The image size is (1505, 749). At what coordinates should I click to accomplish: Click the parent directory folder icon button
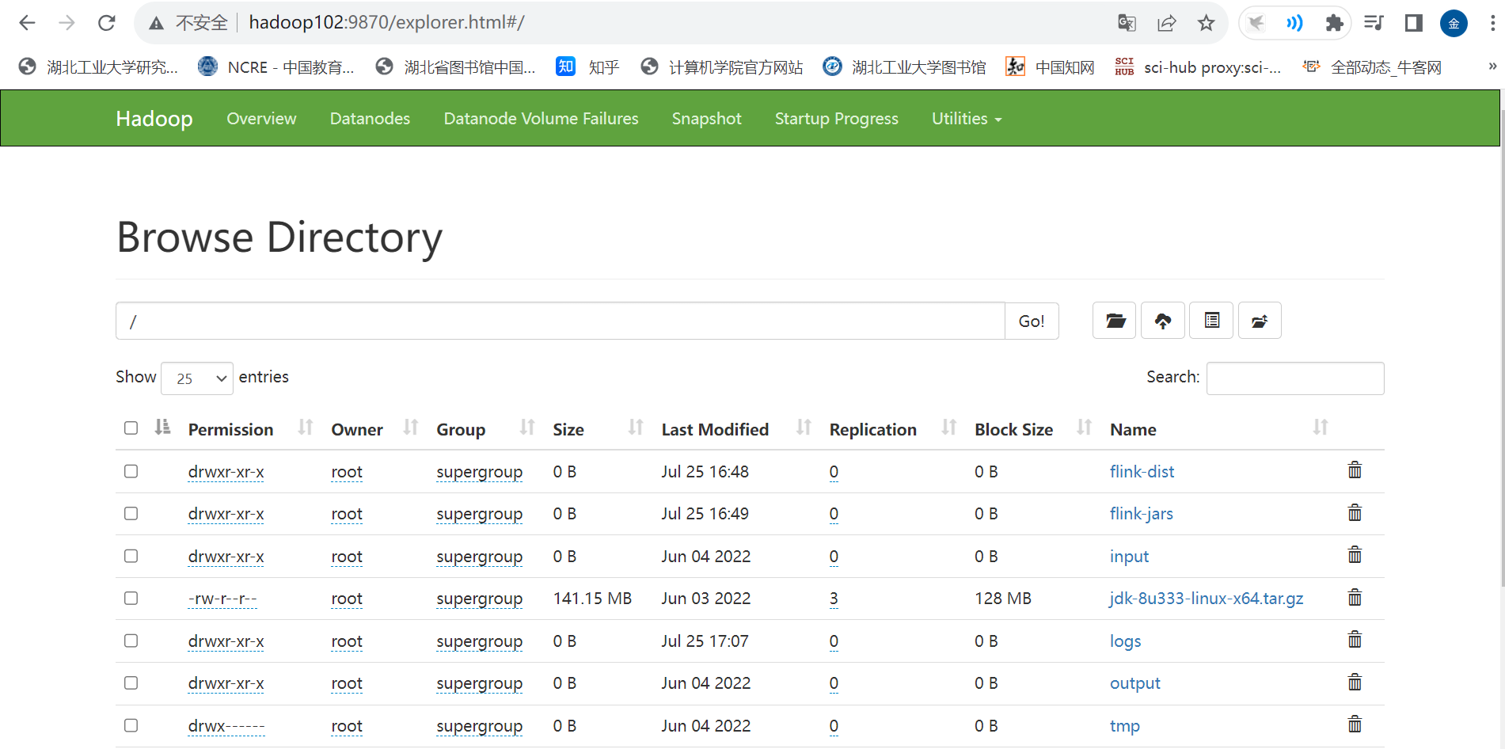click(1115, 321)
